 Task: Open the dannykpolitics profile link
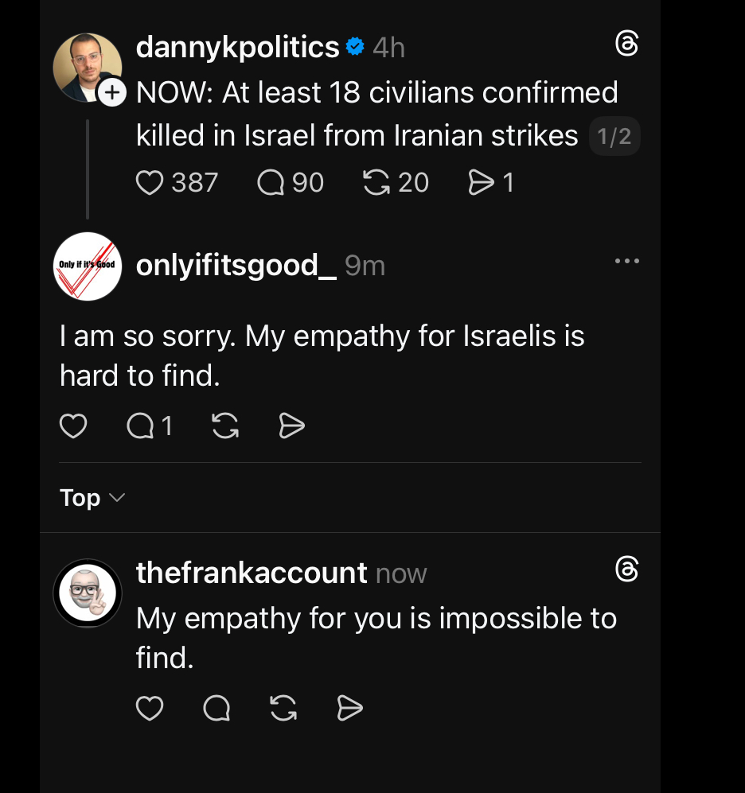[x=238, y=48]
